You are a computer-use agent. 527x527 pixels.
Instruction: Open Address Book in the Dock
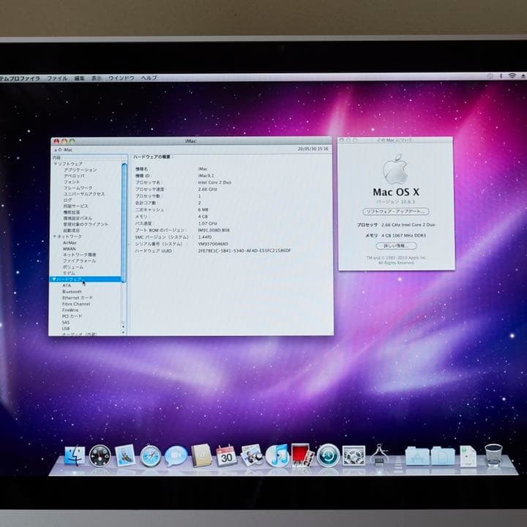click(x=201, y=456)
